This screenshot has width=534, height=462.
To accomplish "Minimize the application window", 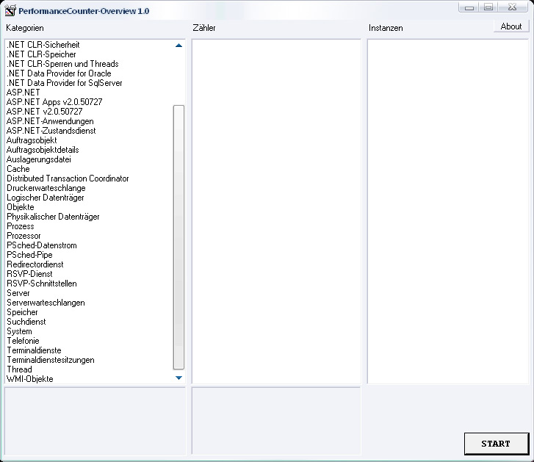I will pos(469,7).
